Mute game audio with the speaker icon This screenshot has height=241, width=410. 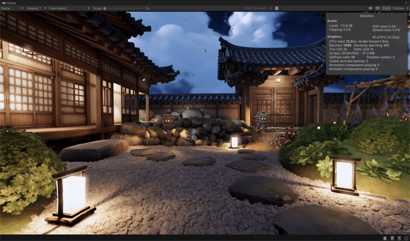coord(371,8)
